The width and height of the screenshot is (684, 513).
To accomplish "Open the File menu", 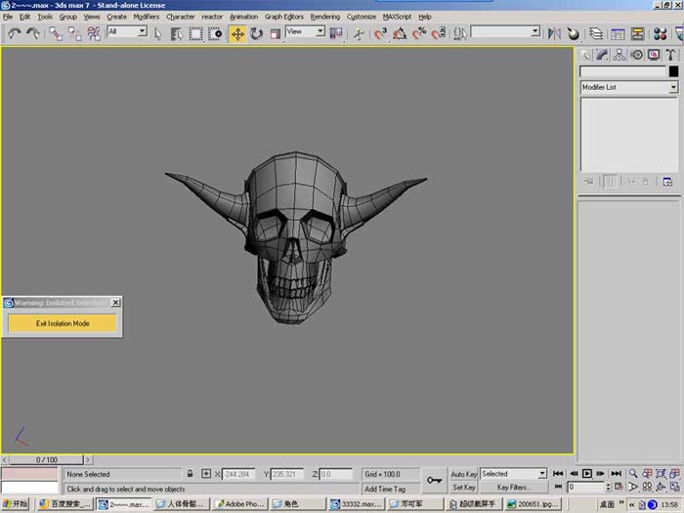I will click(x=8, y=17).
